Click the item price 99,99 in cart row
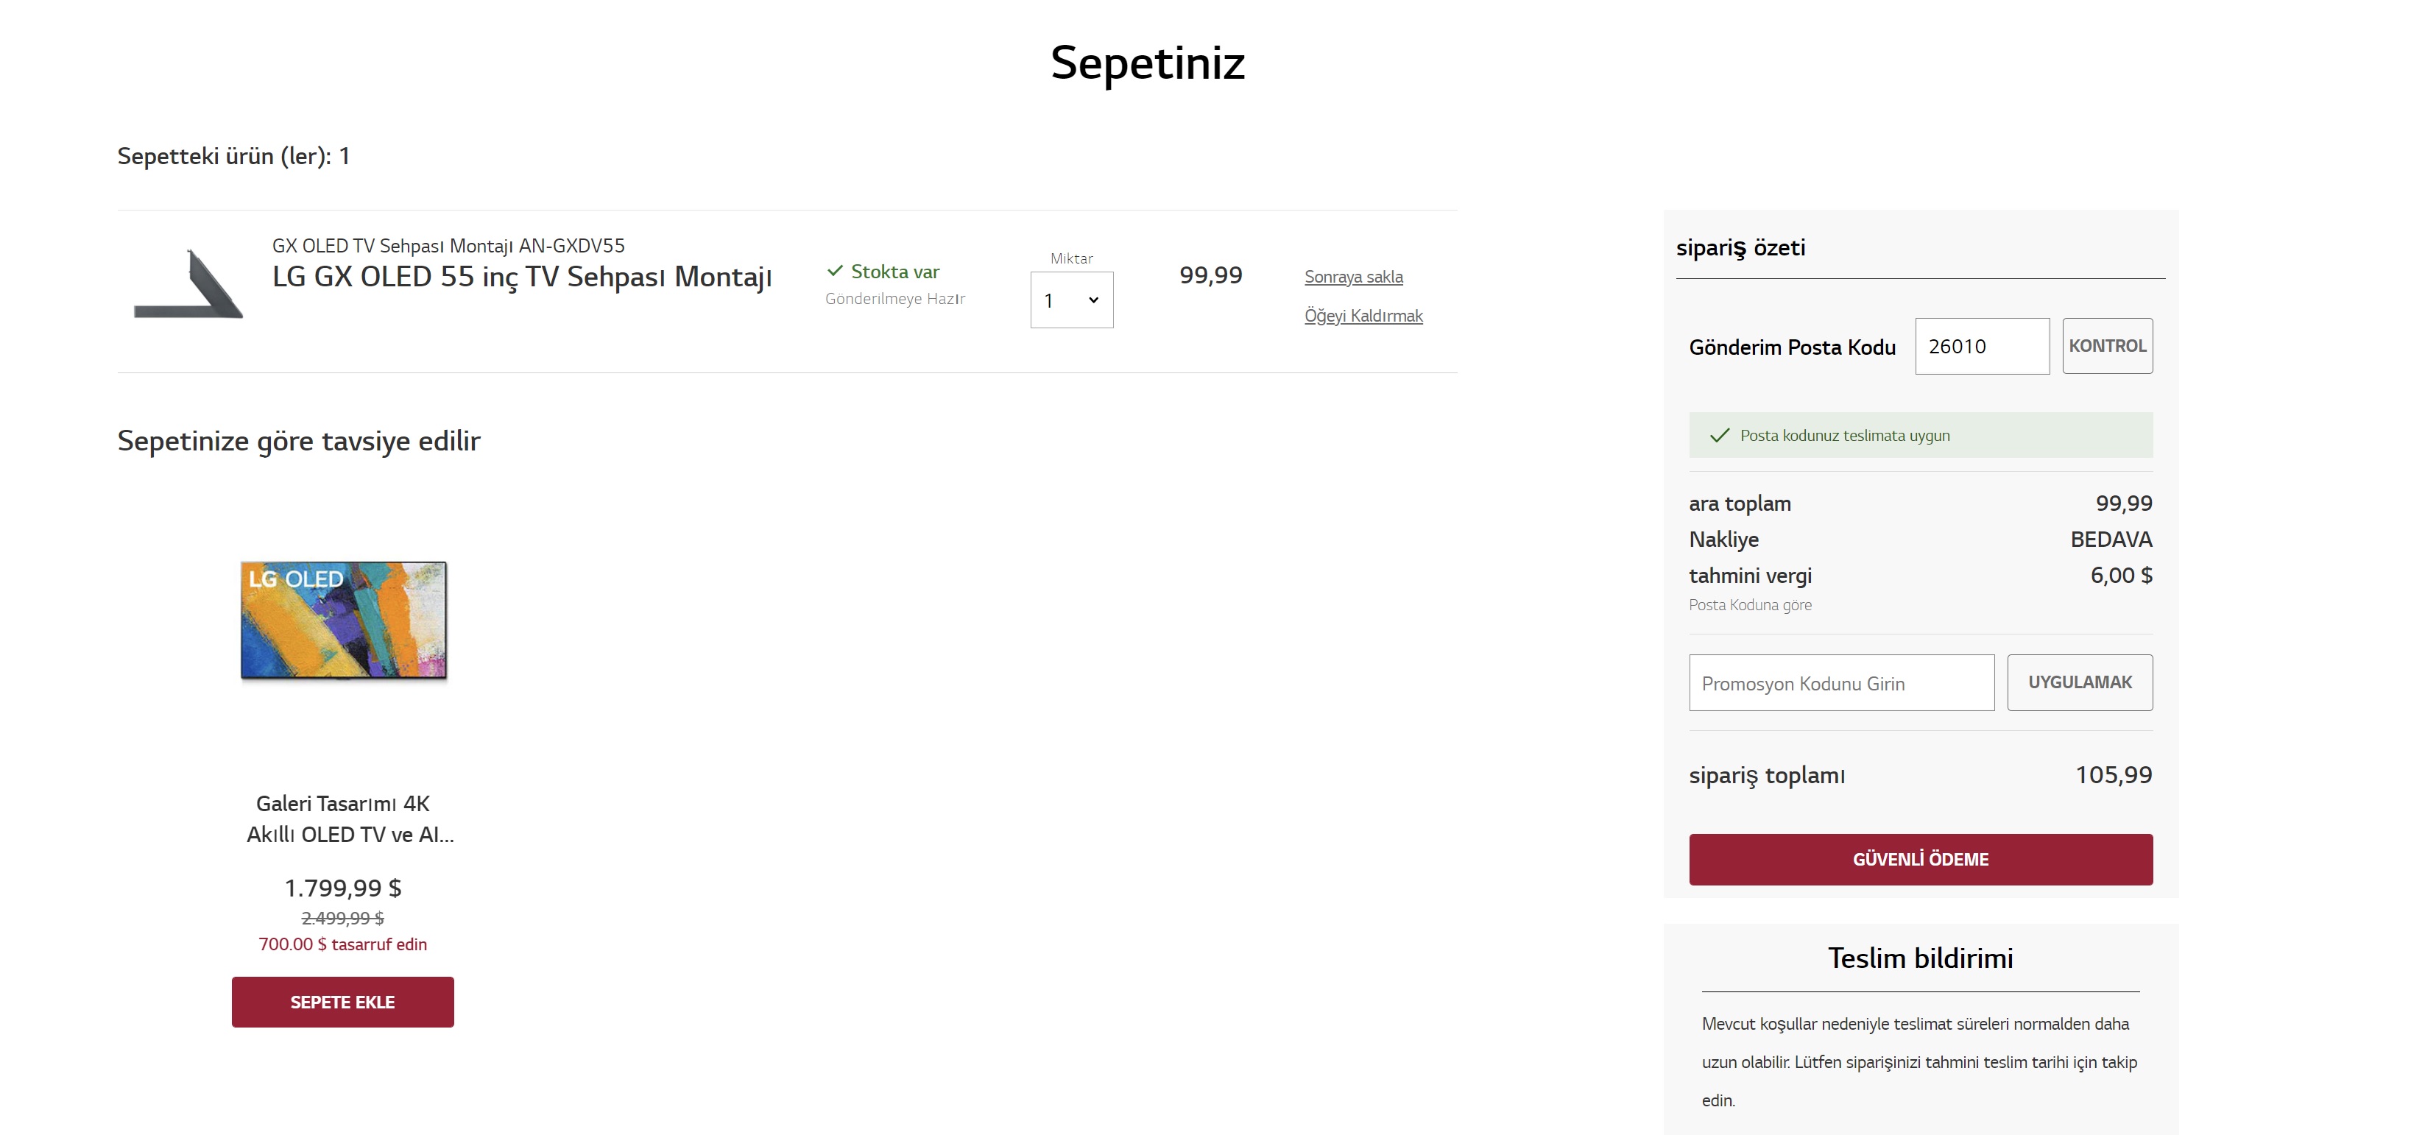Screen dimensions: 2411x1135 [x=1211, y=275]
